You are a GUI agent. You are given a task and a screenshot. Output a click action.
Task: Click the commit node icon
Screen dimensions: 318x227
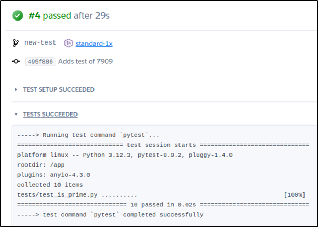tap(16, 62)
